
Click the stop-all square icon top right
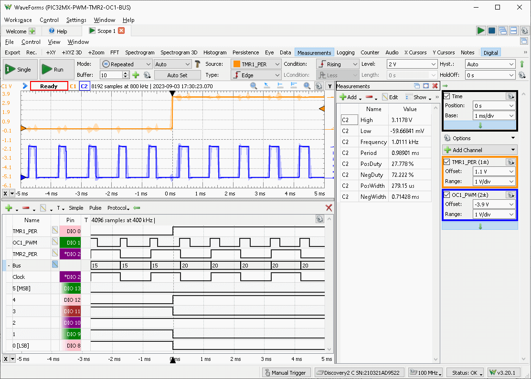tap(492, 31)
